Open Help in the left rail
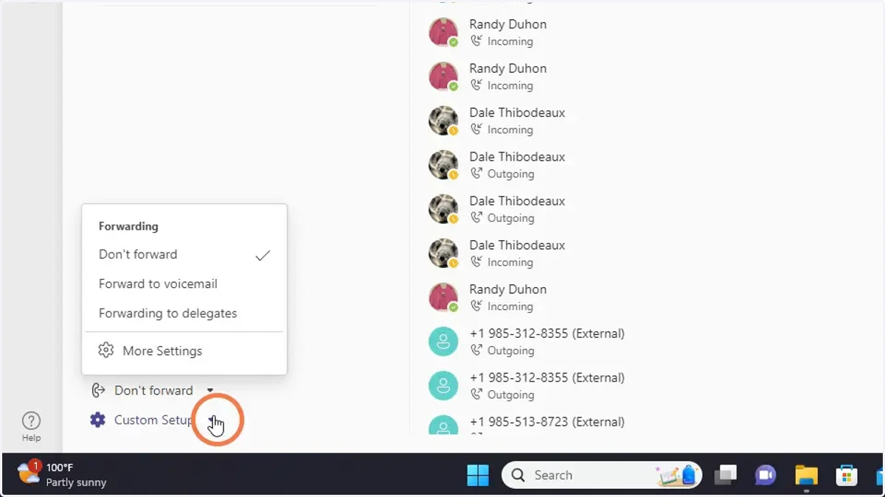 [x=31, y=426]
